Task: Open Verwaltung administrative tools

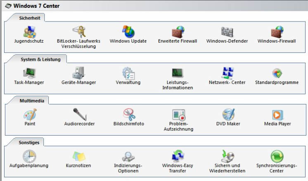Action: (x=128, y=73)
